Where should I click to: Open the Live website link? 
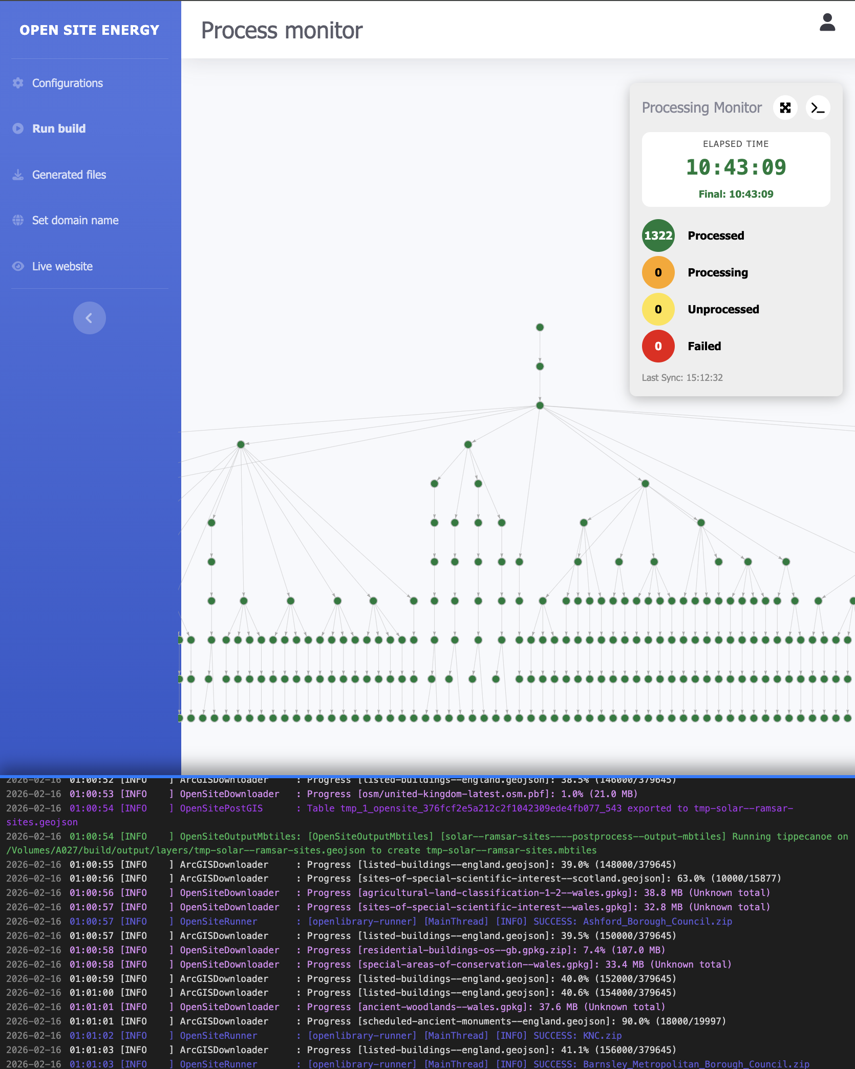click(x=62, y=266)
